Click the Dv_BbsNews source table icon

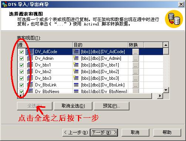point(30,91)
